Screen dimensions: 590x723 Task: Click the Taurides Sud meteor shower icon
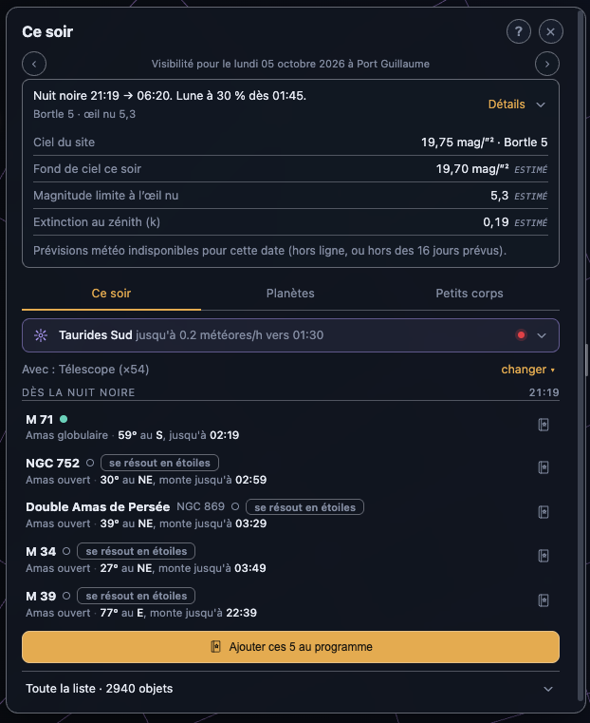41,335
